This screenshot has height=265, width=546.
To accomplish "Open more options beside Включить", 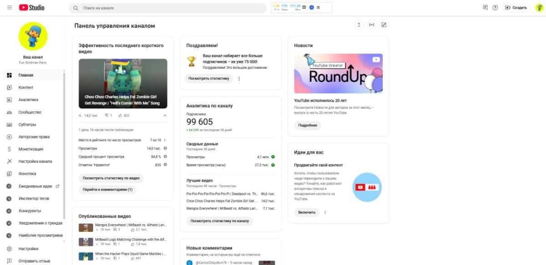I will pyautogui.click(x=325, y=212).
